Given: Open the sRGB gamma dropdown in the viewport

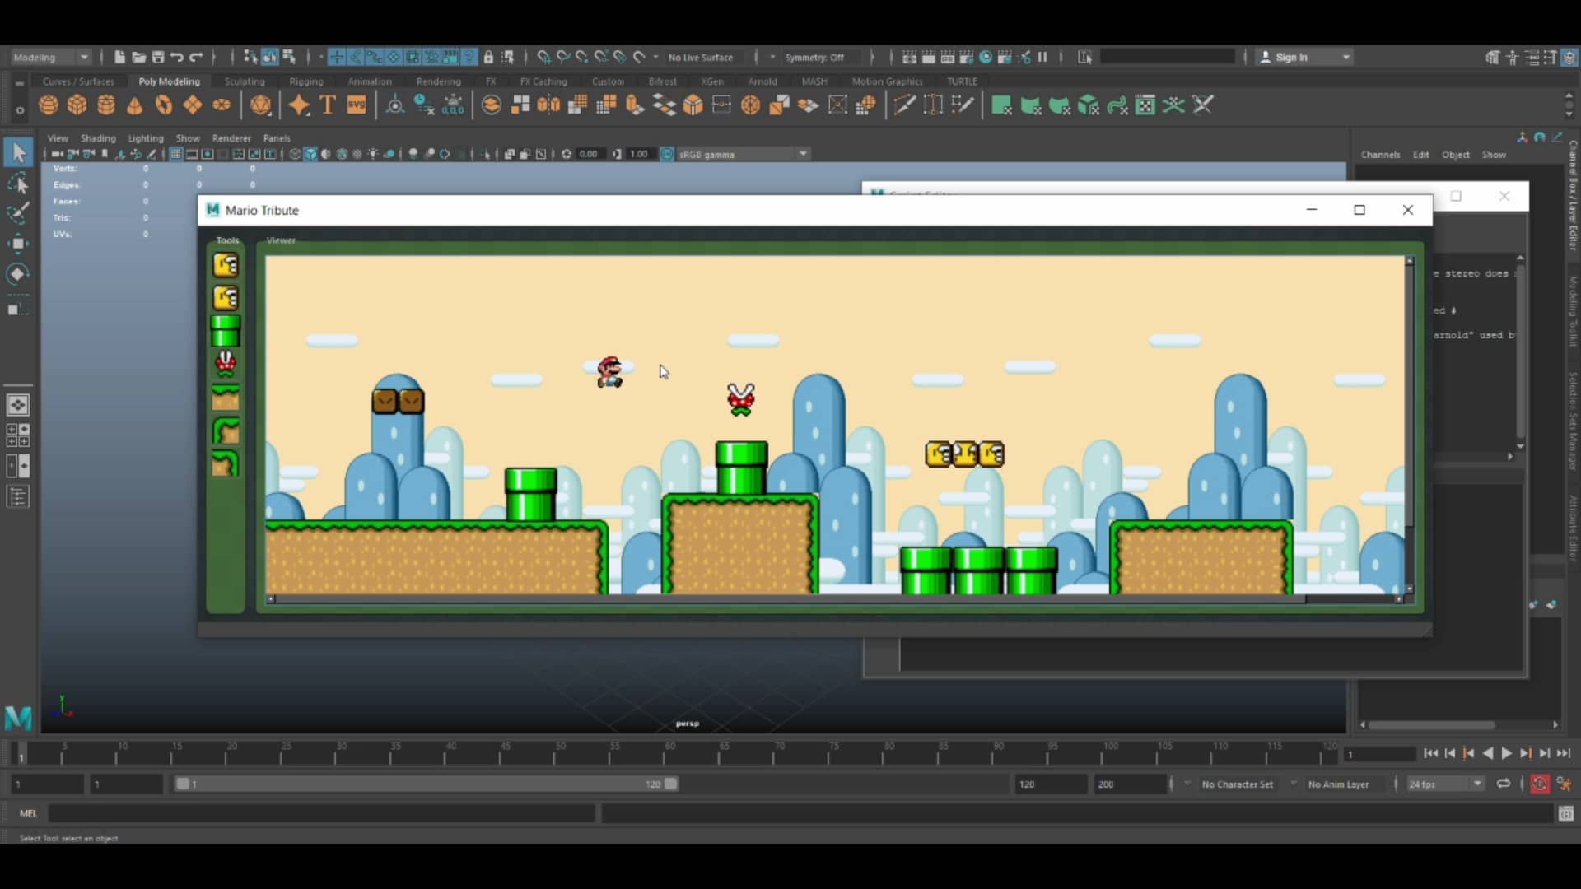Looking at the screenshot, I should click(801, 154).
